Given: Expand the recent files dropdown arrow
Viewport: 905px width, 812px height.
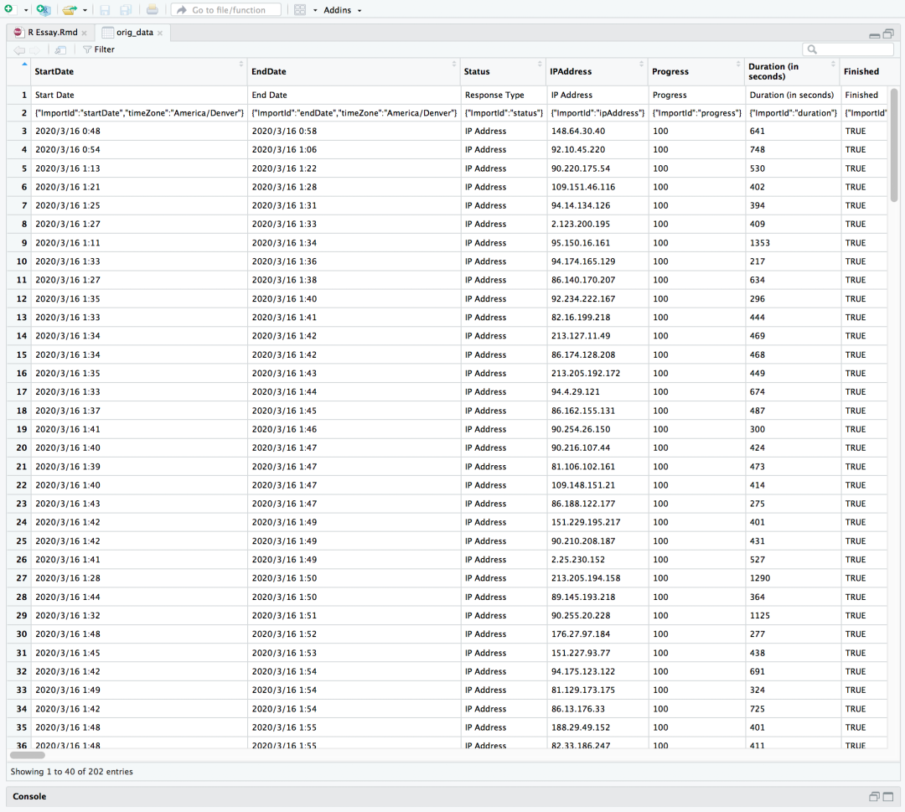Looking at the screenshot, I should 85,10.
